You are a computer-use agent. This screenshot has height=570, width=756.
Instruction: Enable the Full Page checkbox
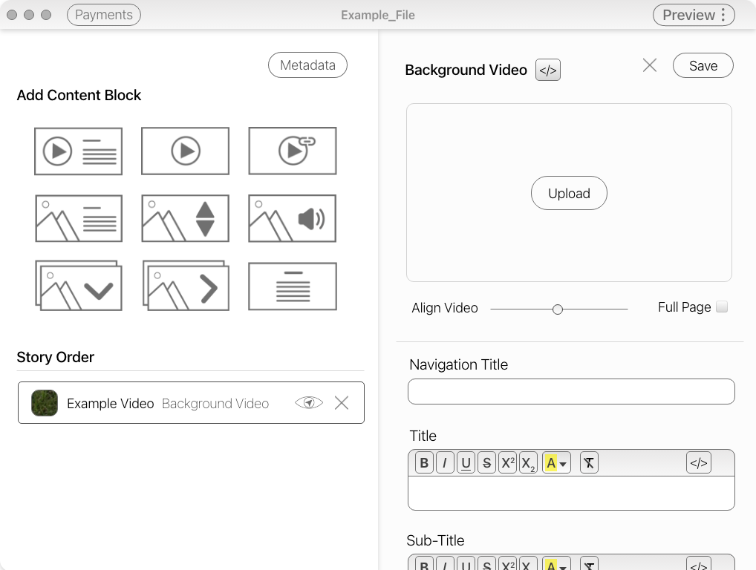(x=720, y=307)
